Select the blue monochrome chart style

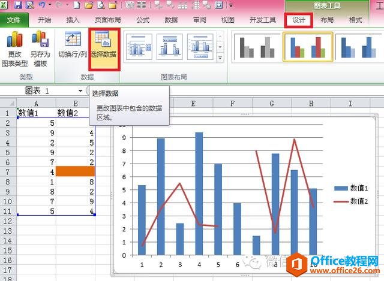(x=359, y=47)
